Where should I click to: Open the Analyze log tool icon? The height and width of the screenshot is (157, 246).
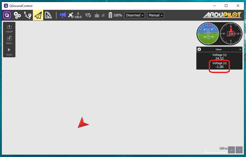click(x=48, y=15)
